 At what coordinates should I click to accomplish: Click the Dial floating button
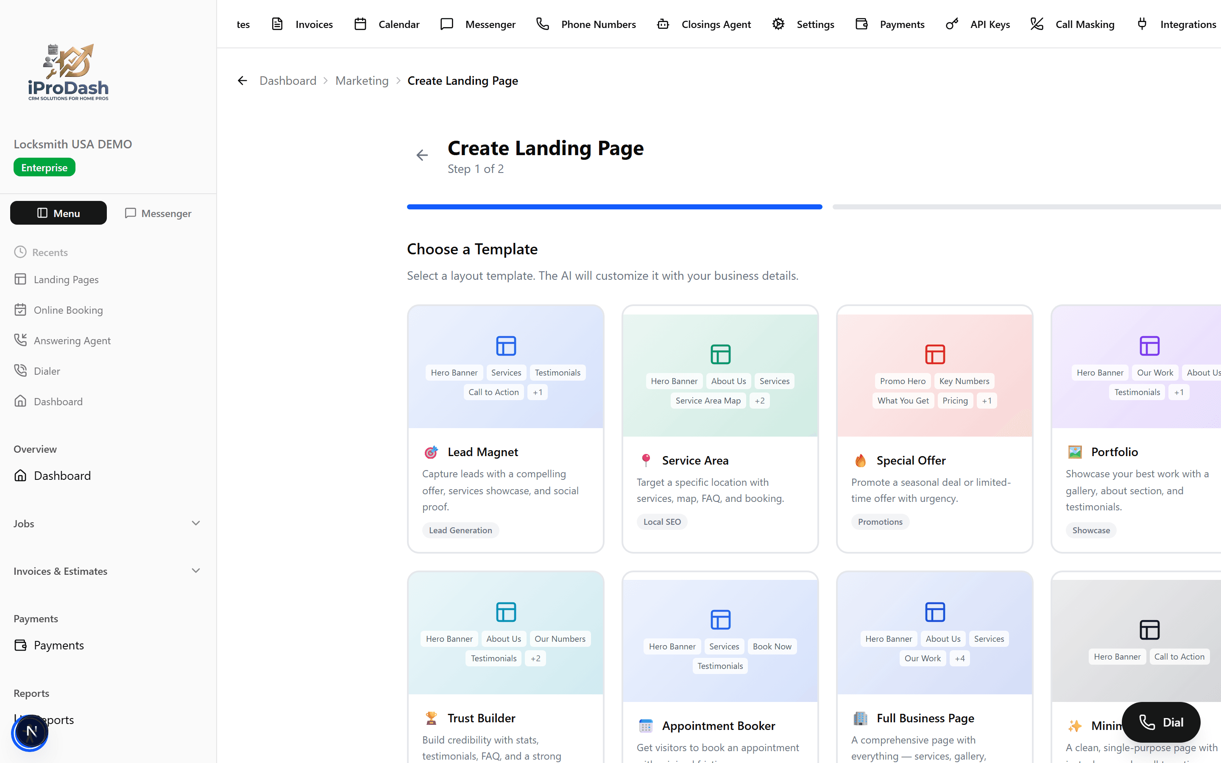point(1161,723)
